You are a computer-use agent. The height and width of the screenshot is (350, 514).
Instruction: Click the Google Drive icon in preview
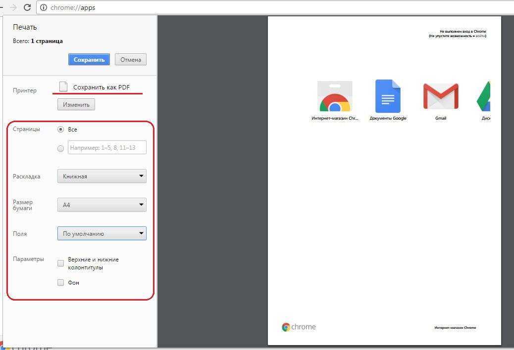[x=483, y=96]
